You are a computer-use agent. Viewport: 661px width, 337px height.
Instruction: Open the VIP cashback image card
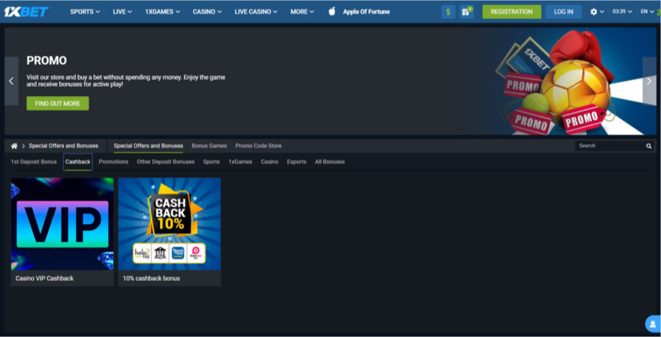tap(63, 224)
